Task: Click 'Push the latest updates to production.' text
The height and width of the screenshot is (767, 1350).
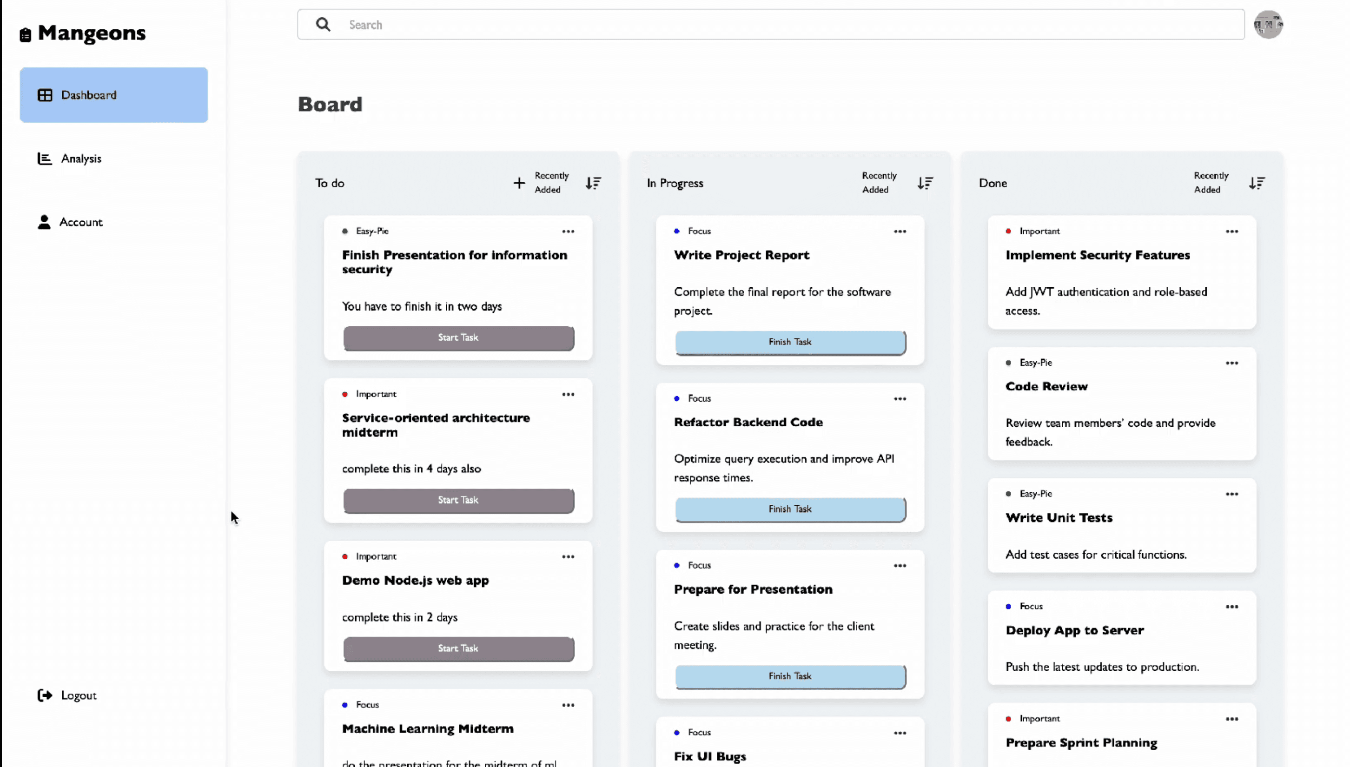Action: click(x=1102, y=667)
